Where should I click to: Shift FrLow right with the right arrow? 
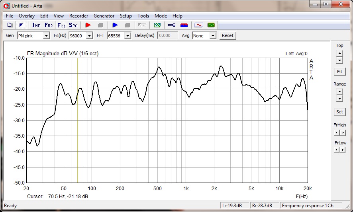click(x=343, y=150)
